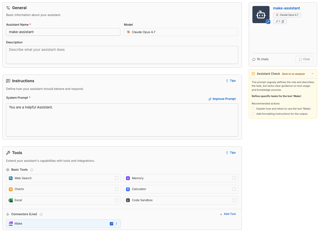Click 'Save to re-analyze' text

coord(293,74)
